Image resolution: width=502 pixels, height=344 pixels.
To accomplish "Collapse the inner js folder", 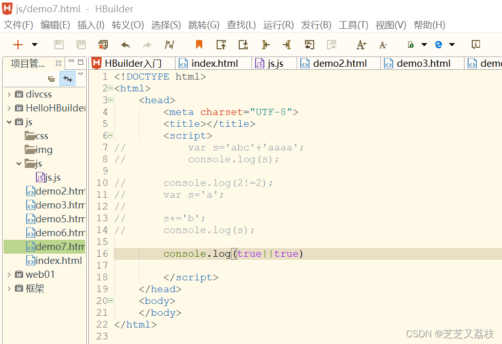I will tap(18, 164).
